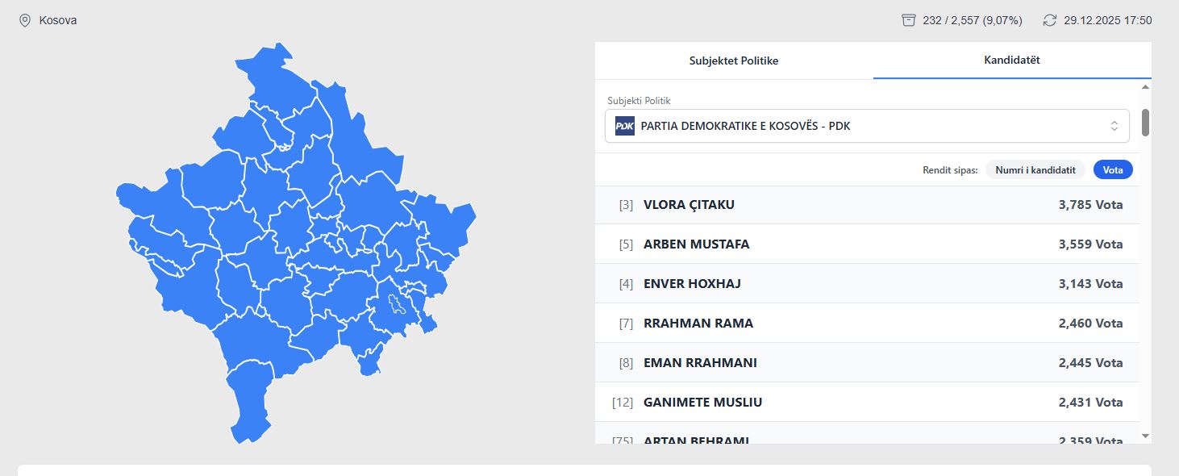Select Eman Rrahmani from candidates
The width and height of the screenshot is (1179, 476).
tap(867, 363)
